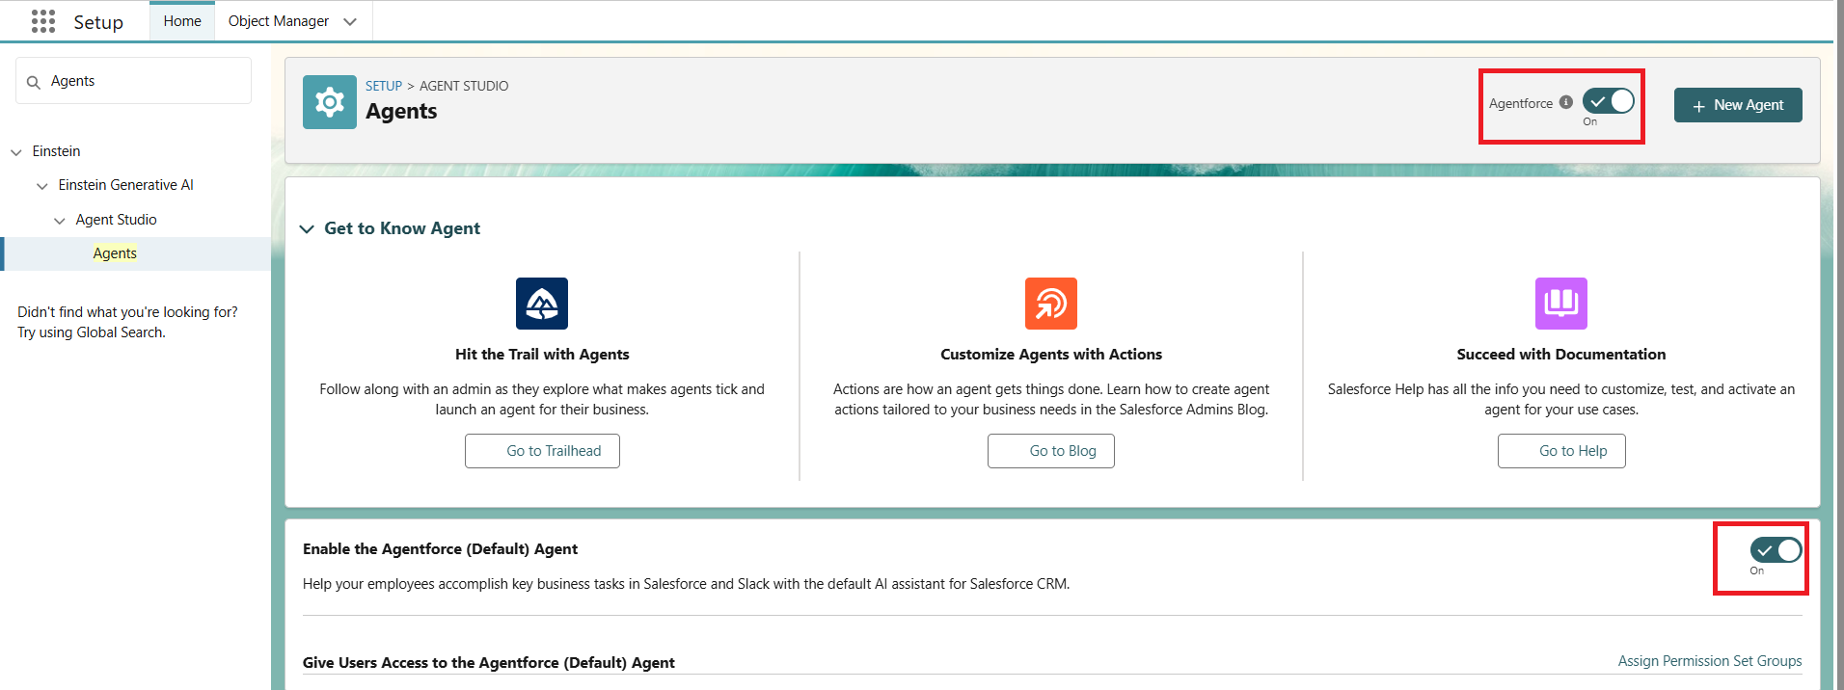The width and height of the screenshot is (1844, 690).
Task: Switch to the Home tab
Action: pos(182,21)
